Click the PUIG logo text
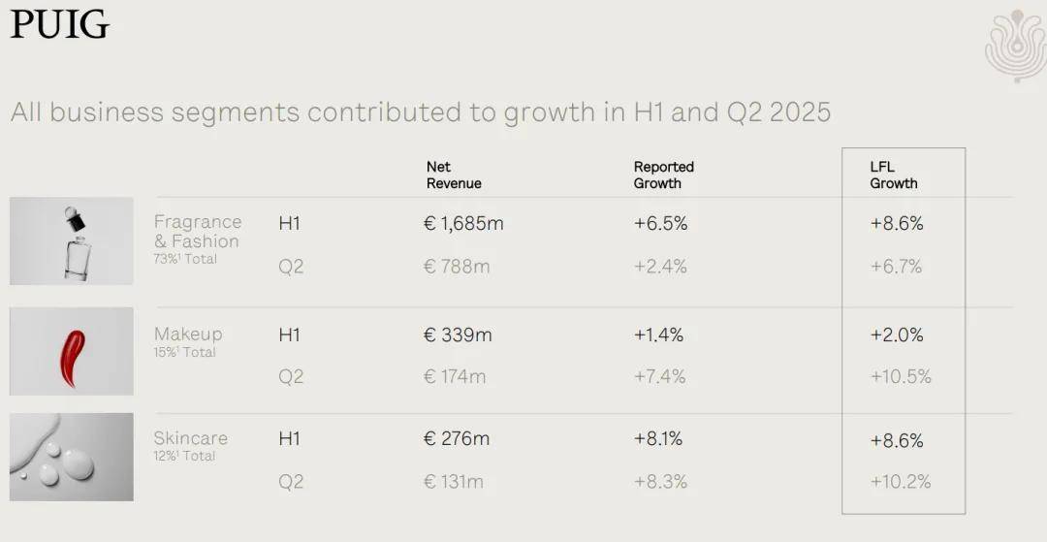This screenshot has height=542, width=1047. click(60, 25)
